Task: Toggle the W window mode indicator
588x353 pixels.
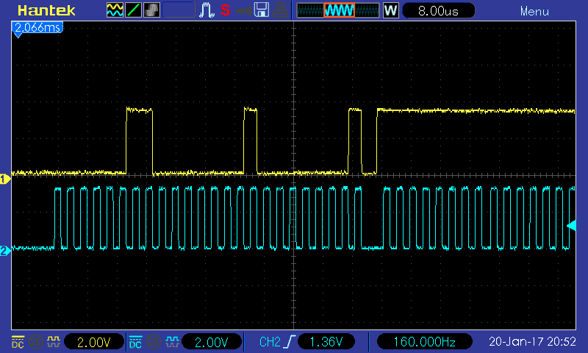Action: [390, 11]
